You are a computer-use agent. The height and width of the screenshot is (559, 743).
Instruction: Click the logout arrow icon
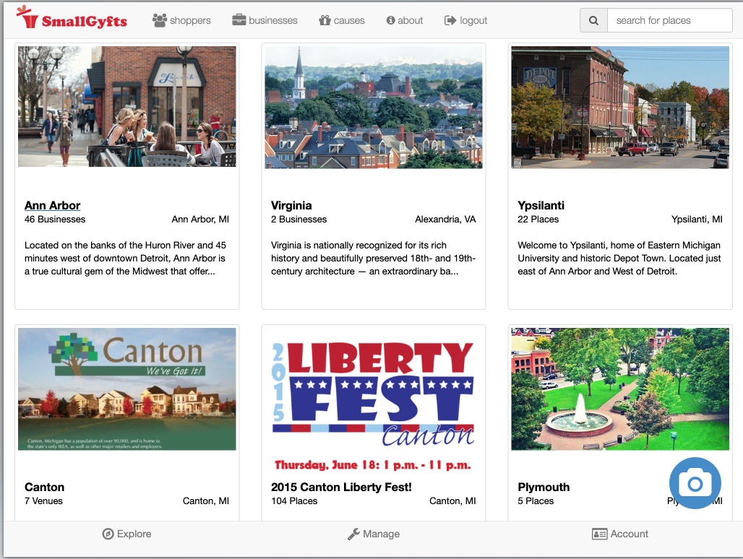450,20
